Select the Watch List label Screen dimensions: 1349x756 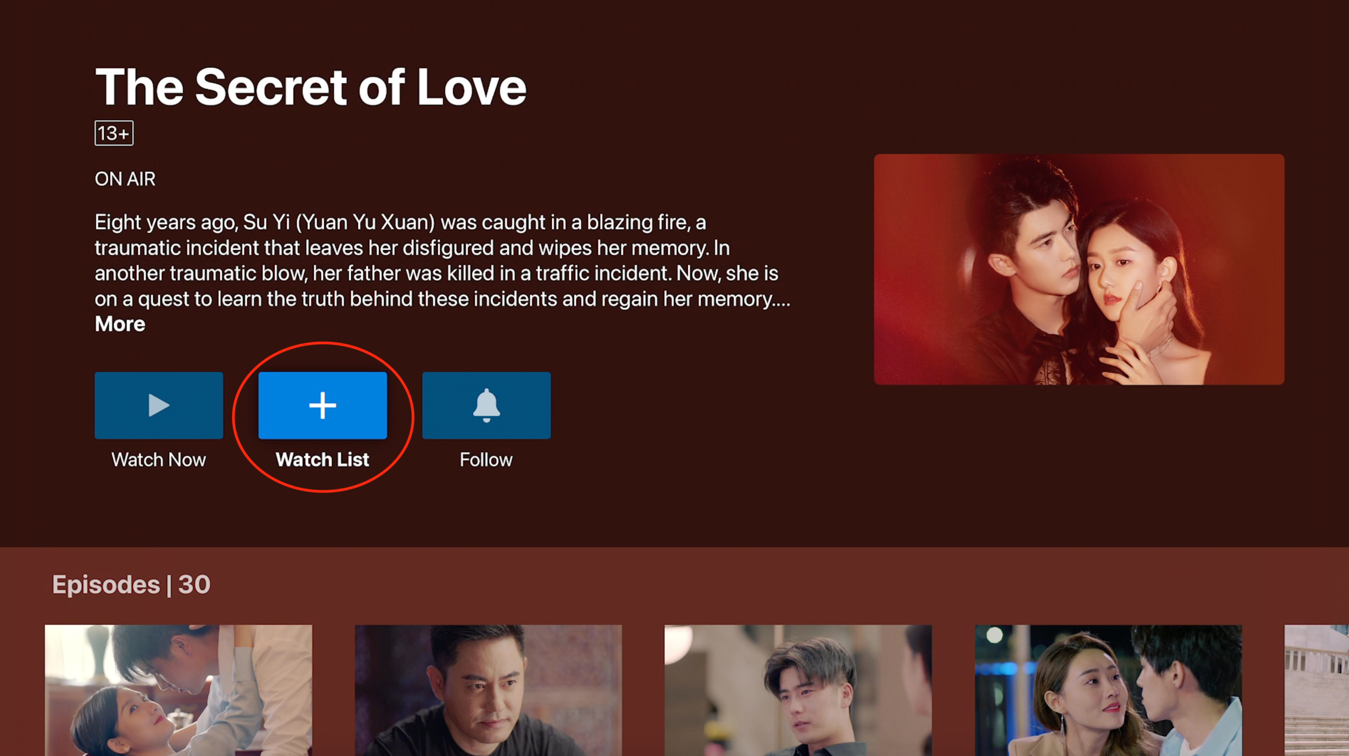coord(322,459)
